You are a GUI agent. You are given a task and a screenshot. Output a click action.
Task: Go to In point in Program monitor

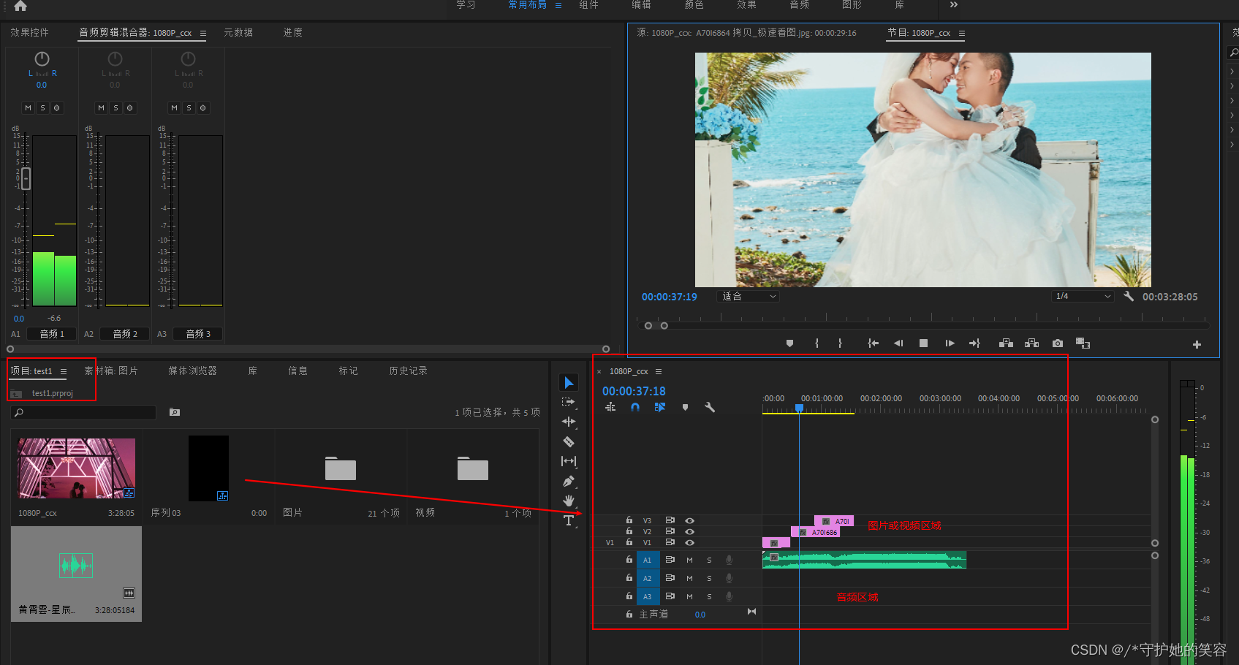click(x=873, y=343)
